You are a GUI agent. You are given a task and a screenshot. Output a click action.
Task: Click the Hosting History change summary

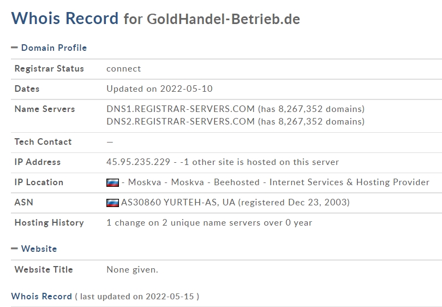tap(209, 223)
